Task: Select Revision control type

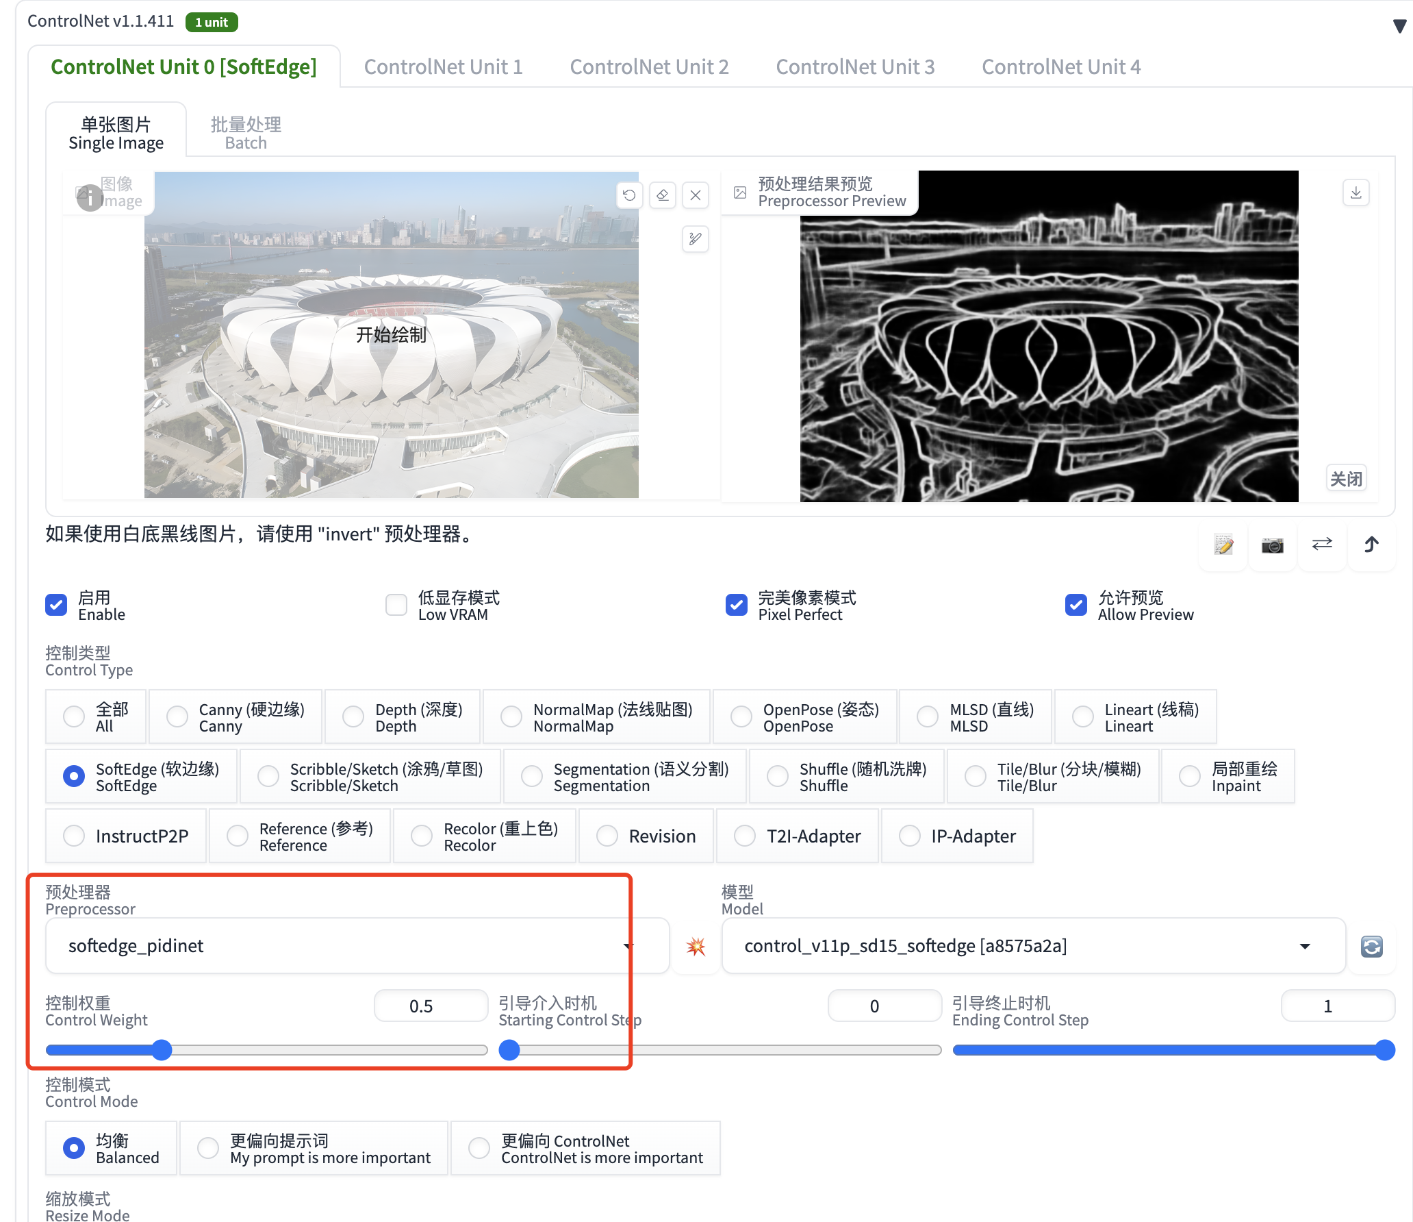Action: click(x=646, y=836)
